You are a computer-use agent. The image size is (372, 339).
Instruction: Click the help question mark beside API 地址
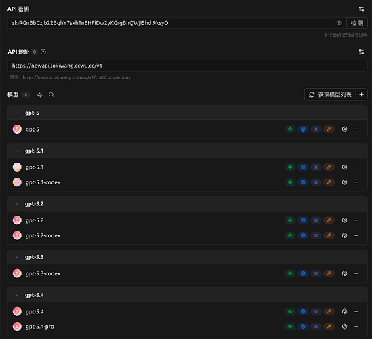(x=43, y=52)
